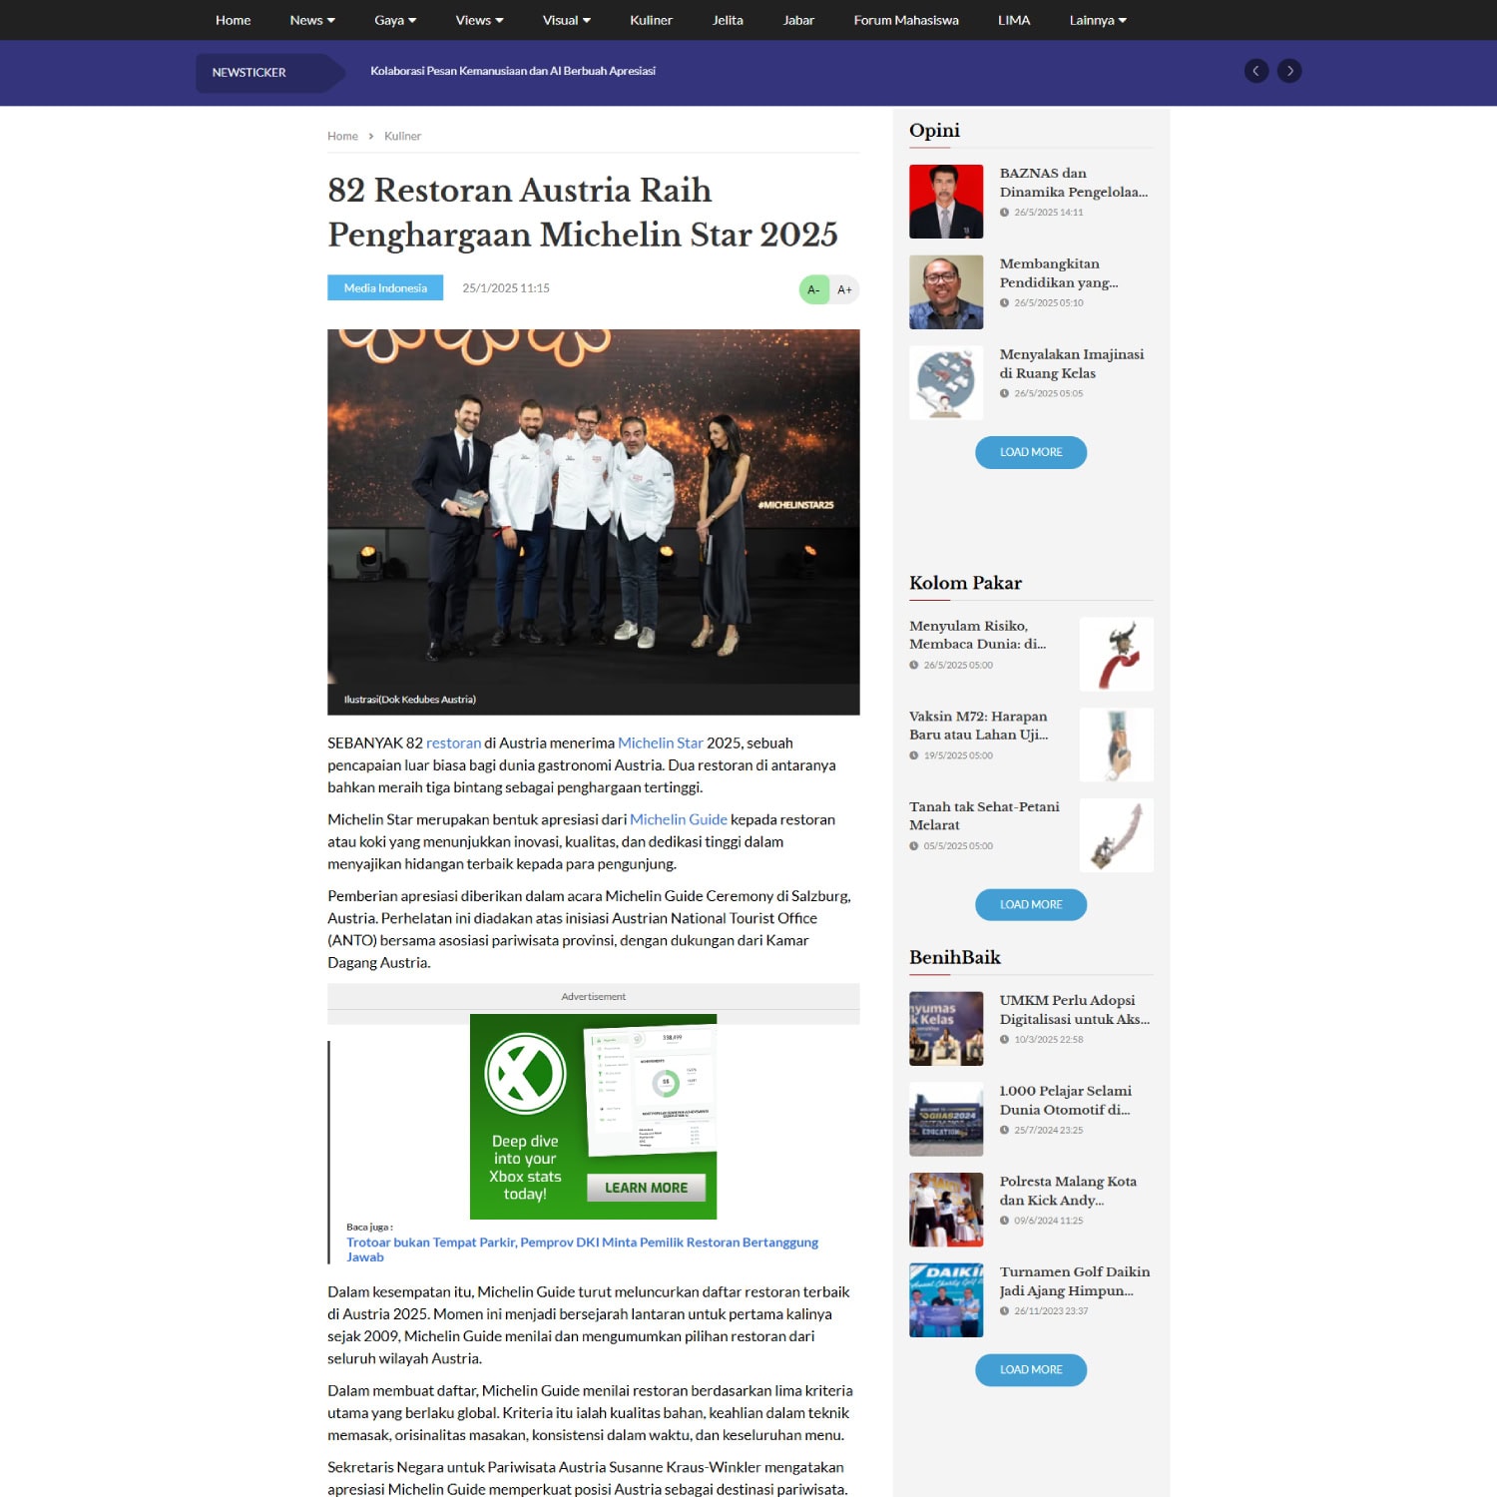
Task: Click 1.000 Pelajar article thumbnail
Action: (x=946, y=1120)
